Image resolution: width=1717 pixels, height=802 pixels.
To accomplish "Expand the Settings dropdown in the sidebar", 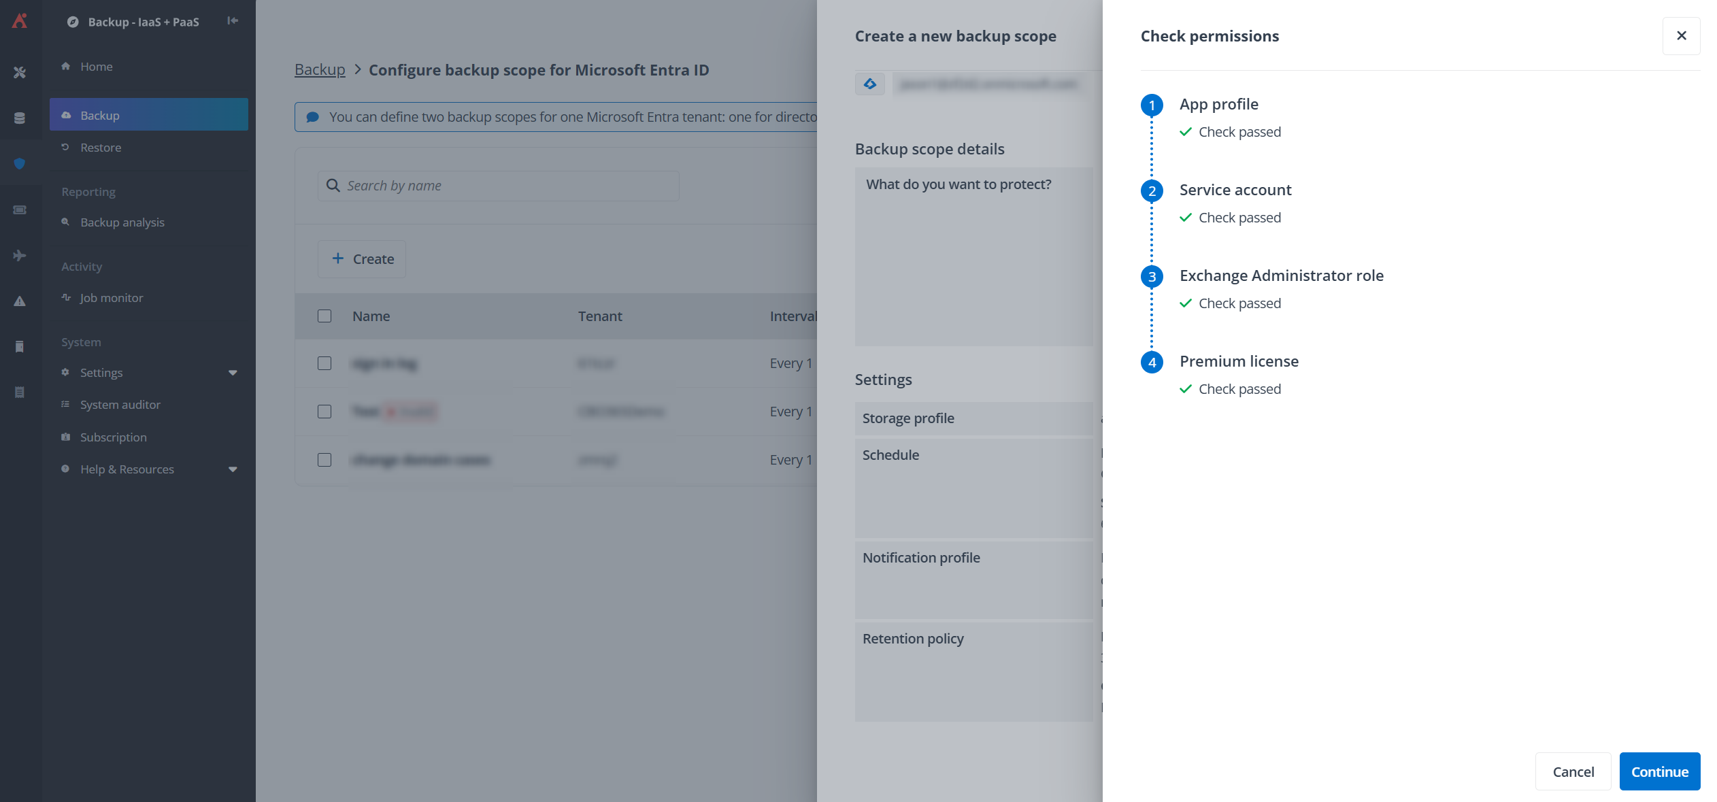I will pos(233,372).
